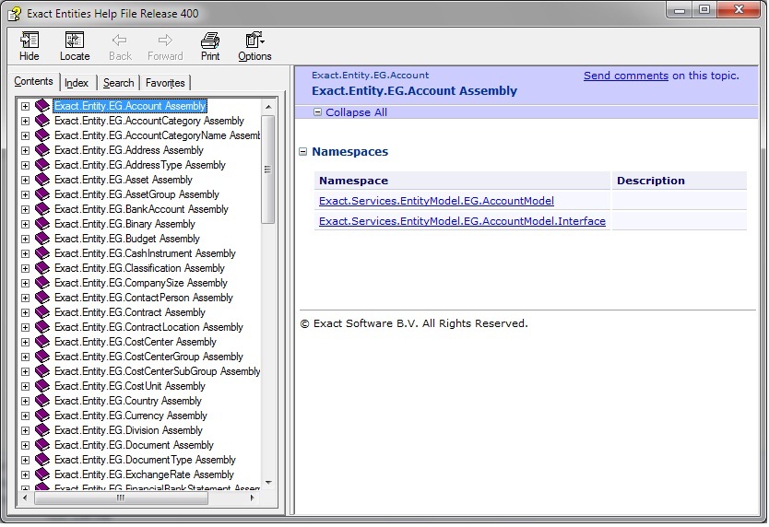The height and width of the screenshot is (527, 769).
Task: Collapse the Namespaces section
Action: [303, 152]
